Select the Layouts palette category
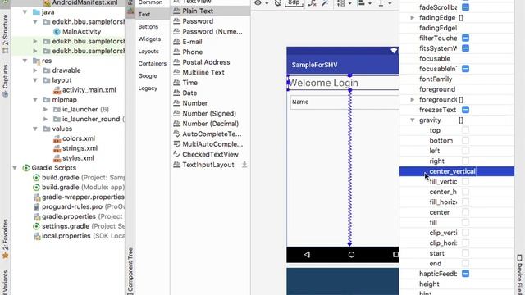This screenshot has height=295, width=525. point(148,52)
